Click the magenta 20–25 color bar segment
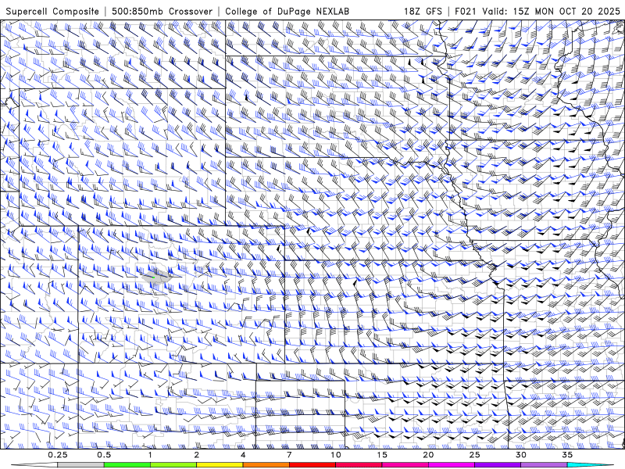Screen dimensions: 625x469 pyautogui.click(x=452, y=465)
